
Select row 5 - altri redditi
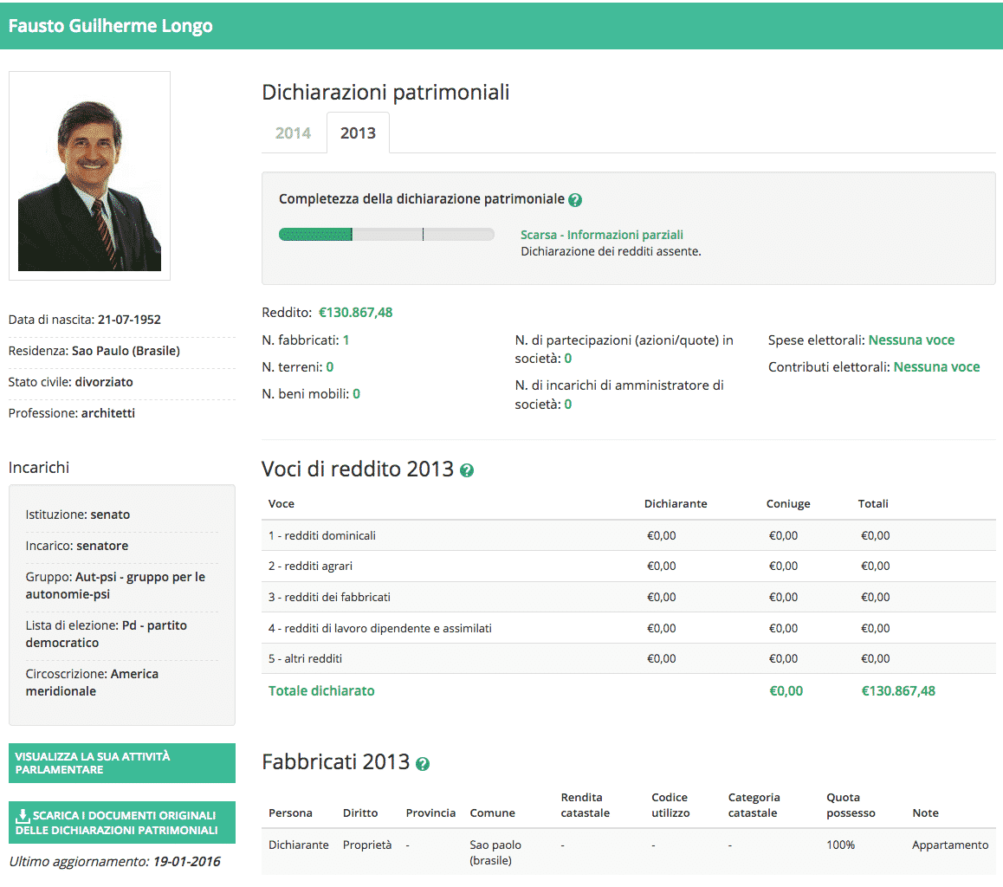[x=629, y=658]
